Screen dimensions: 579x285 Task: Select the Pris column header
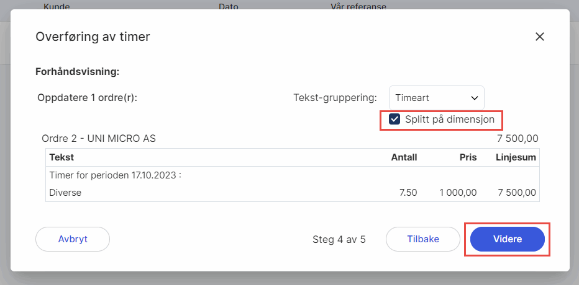pyautogui.click(x=468, y=157)
